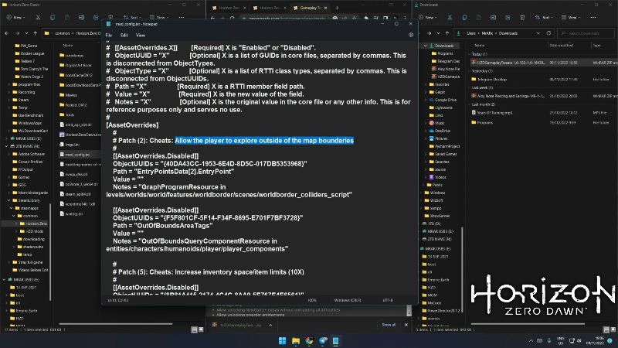The width and height of the screenshot is (618, 348).
Task: Click Copy icon in Horizon Zero Dawn explorer toolbar
Action: 53,17
